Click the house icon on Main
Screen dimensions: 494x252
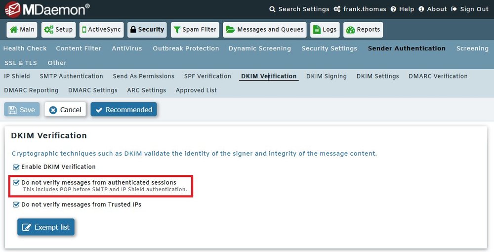[x=13, y=30]
